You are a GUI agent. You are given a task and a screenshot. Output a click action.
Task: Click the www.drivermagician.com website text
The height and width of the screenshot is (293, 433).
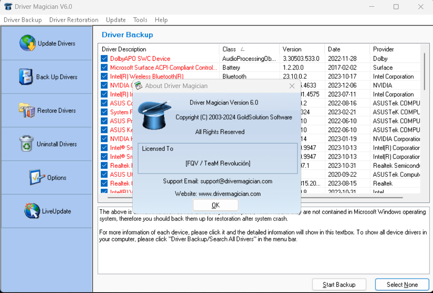click(x=230, y=194)
